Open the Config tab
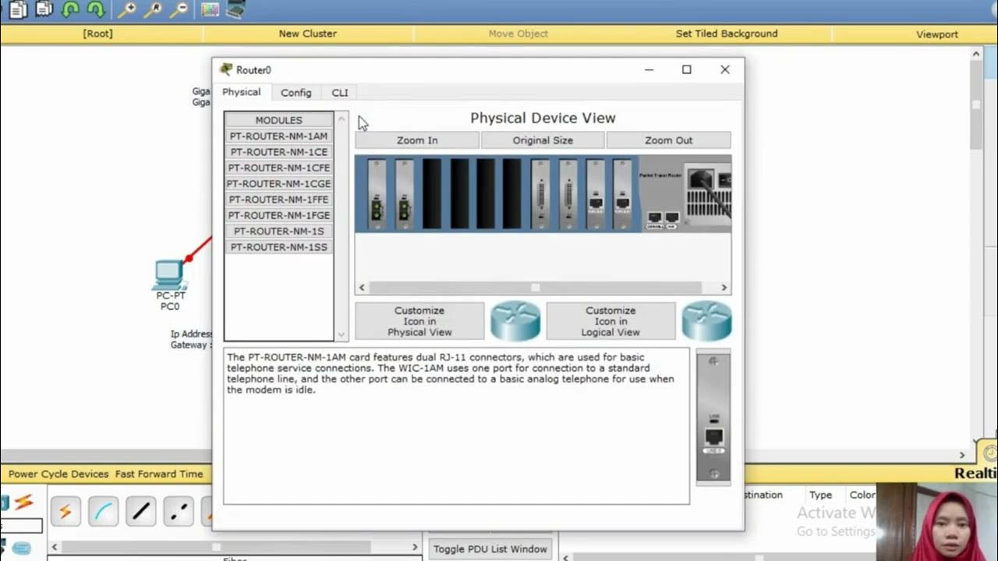The image size is (998, 561). 296,93
